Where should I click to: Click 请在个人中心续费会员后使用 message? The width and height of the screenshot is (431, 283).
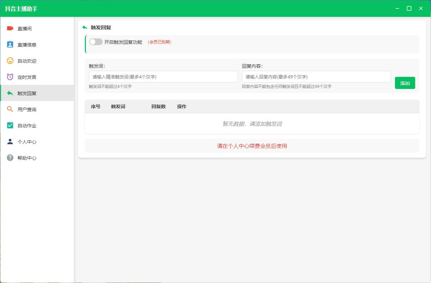coord(252,146)
